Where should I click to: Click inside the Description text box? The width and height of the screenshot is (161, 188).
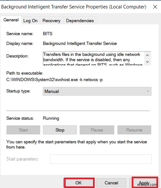[x=94, y=59]
